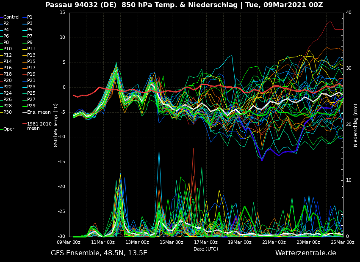Select the 'P28' legend label
This screenshot has height=262, width=360.
(7, 106)
